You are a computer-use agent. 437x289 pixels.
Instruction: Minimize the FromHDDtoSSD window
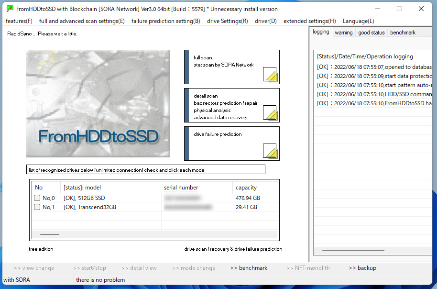378,9
